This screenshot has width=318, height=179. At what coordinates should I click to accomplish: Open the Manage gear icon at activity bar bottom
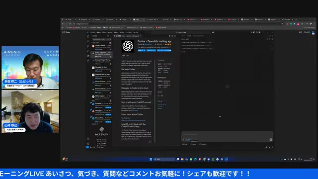[88, 144]
